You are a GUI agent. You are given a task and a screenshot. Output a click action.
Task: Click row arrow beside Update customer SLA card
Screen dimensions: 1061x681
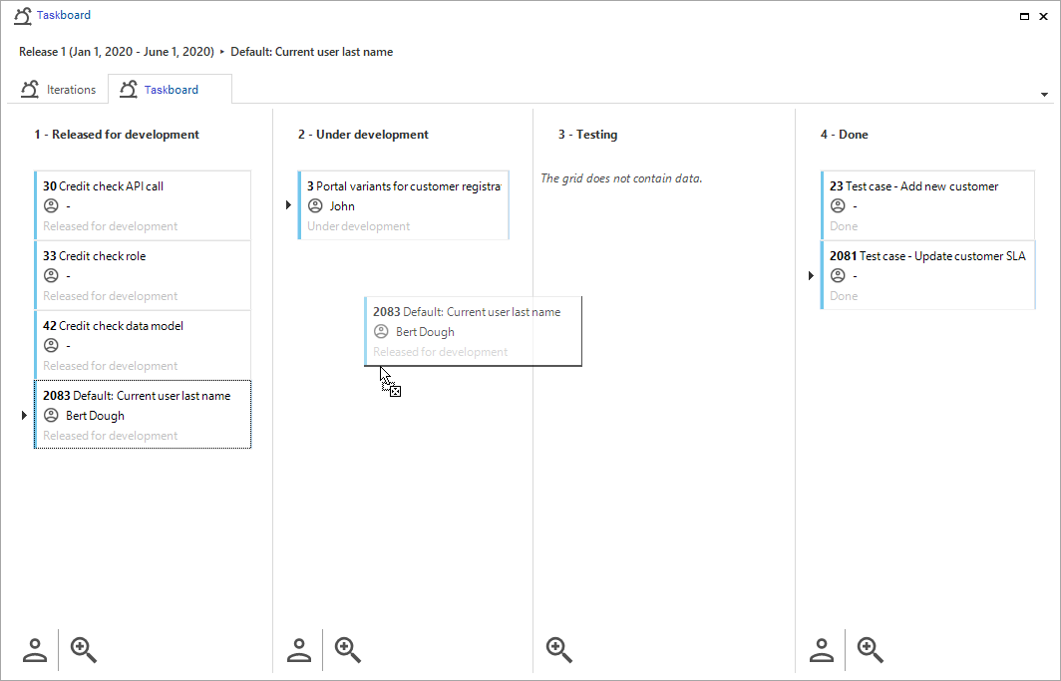click(x=811, y=275)
